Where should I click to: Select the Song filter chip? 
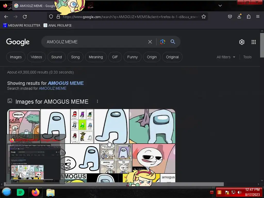tap(75, 57)
